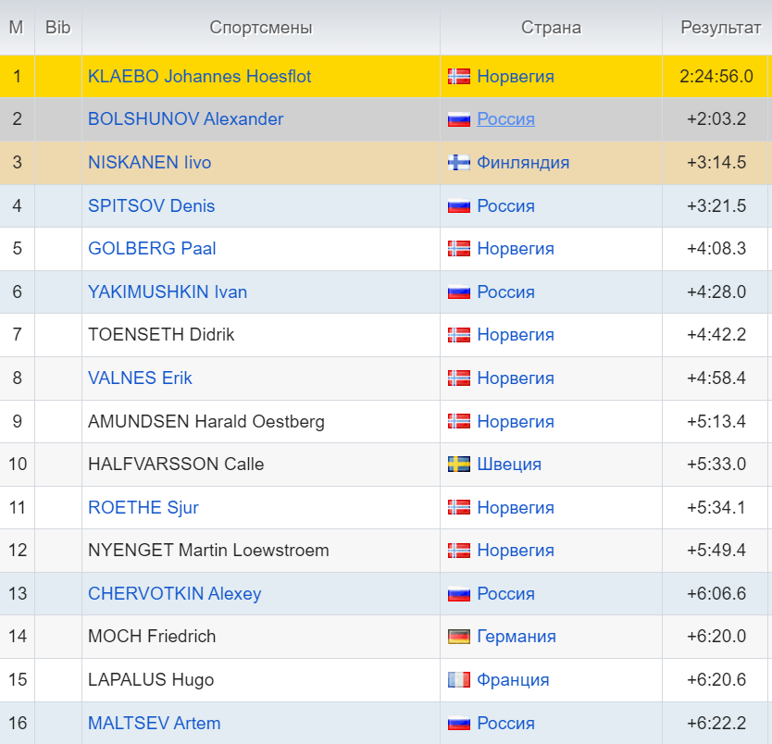Viewport: 772px width, 744px height.
Task: Click Norway flag icon in Valnes row
Action: 459,378
